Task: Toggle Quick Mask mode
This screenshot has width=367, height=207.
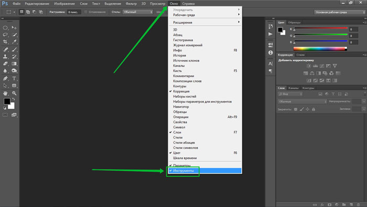Action: (x=5, y=115)
